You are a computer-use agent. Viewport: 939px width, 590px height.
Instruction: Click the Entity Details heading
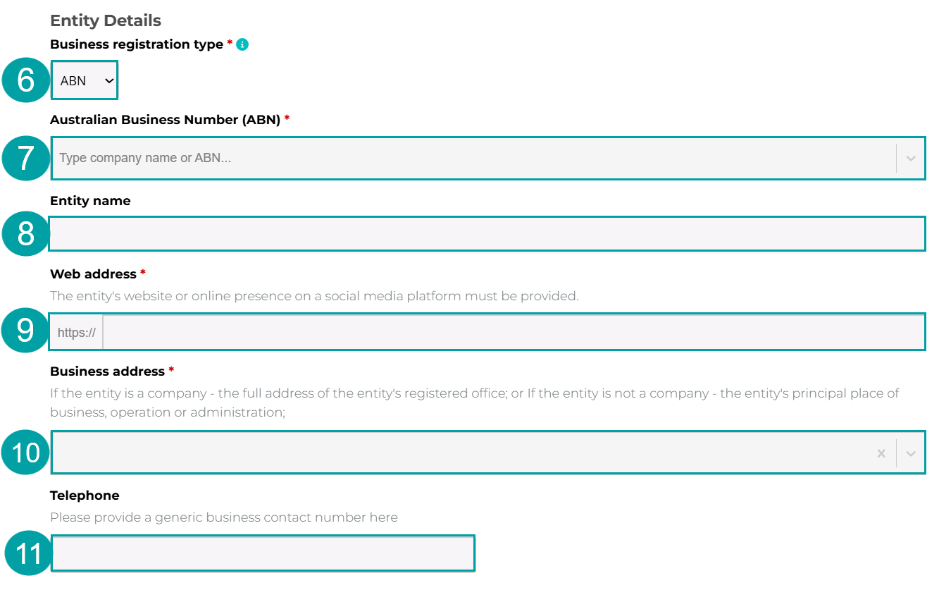click(106, 20)
